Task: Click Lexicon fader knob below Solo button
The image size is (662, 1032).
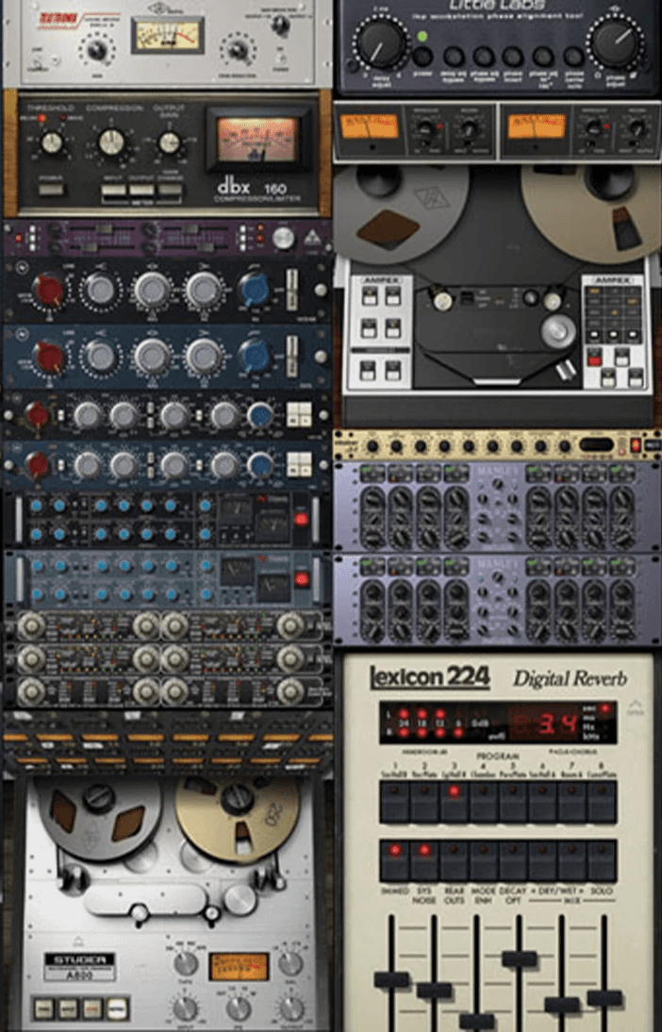Action: tap(604, 998)
